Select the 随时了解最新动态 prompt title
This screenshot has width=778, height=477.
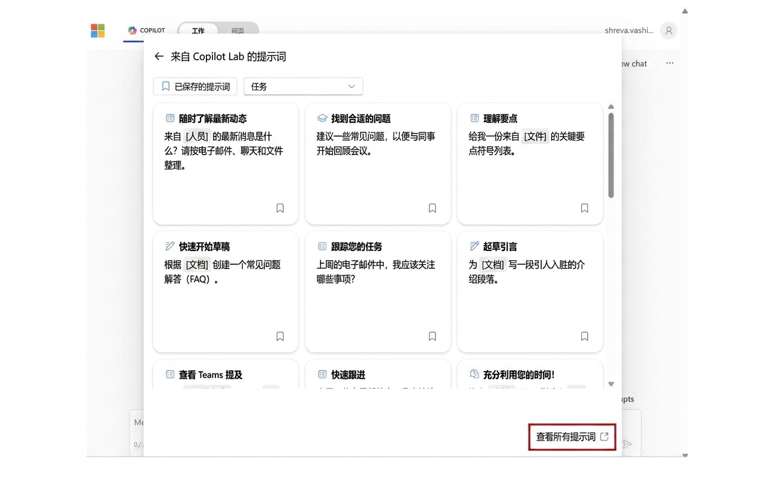click(213, 119)
